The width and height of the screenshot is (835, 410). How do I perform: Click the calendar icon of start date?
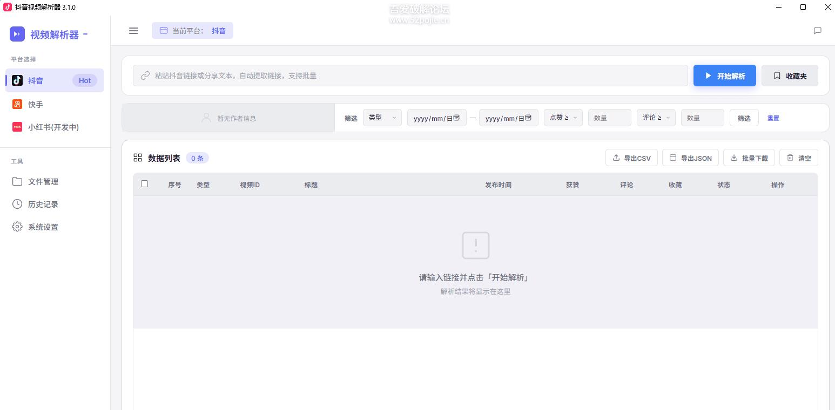(456, 118)
